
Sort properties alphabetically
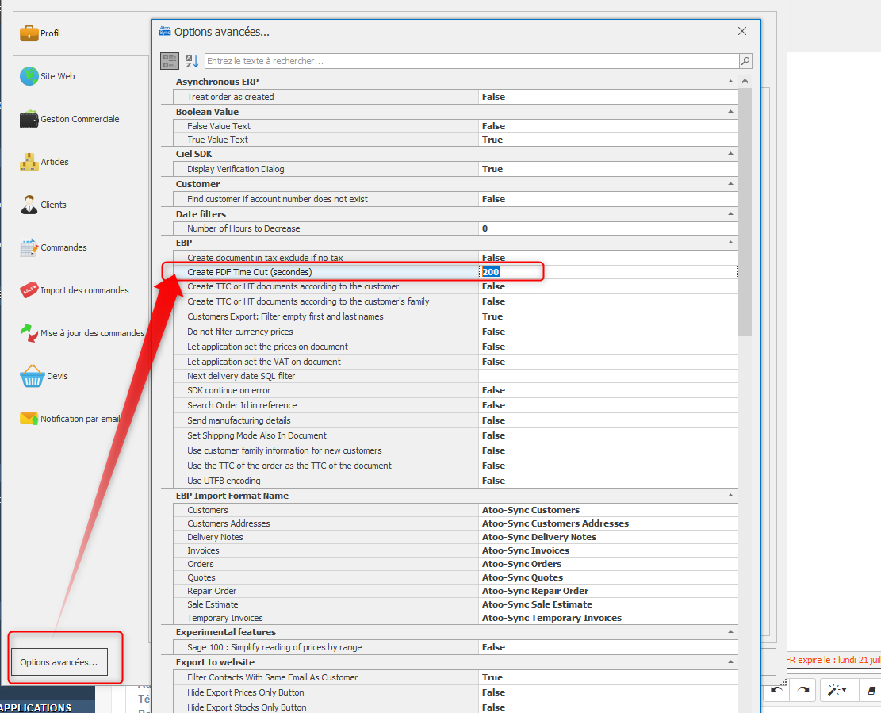192,61
